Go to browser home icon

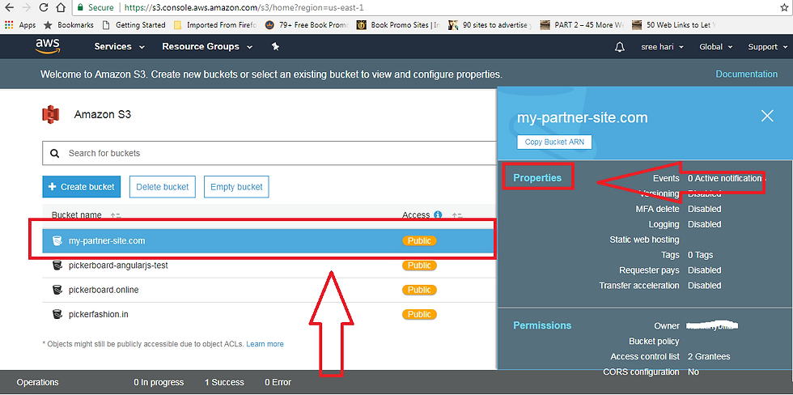click(x=61, y=7)
